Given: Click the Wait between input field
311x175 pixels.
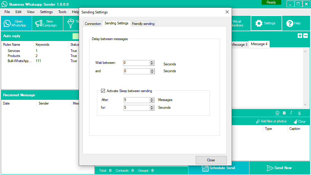Looking at the screenshot, I should pos(136,63).
